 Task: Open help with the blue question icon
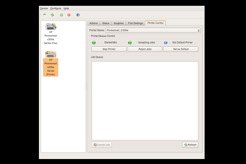pyautogui.click(x=78, y=15)
